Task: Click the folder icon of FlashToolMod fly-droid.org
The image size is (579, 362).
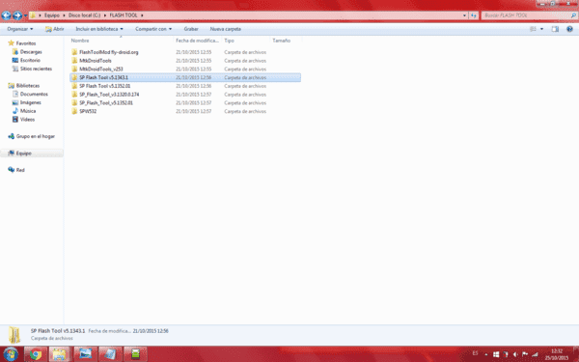Action: [74, 52]
